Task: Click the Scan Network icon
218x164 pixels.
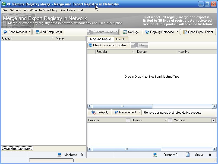Action: click(5, 32)
